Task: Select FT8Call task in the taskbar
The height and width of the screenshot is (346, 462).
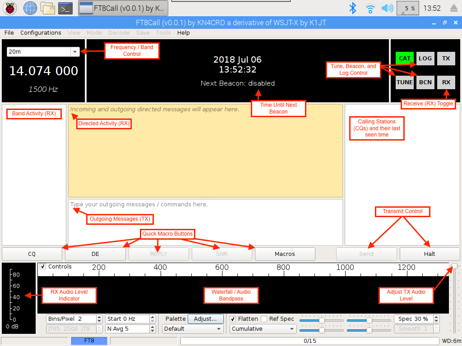Action: coord(123,8)
